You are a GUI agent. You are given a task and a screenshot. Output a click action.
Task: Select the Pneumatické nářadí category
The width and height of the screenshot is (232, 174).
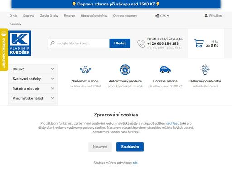click(x=28, y=98)
